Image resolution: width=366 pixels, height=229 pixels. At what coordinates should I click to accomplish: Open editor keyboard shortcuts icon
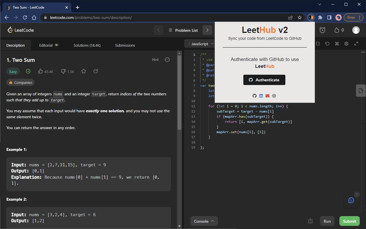click(337, 44)
